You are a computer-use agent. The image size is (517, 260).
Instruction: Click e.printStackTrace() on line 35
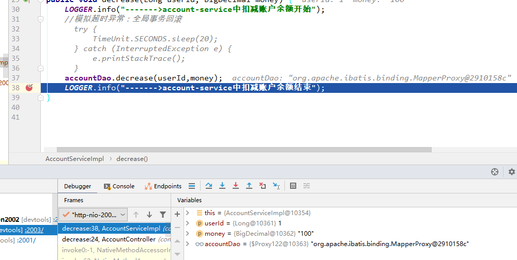click(x=139, y=59)
